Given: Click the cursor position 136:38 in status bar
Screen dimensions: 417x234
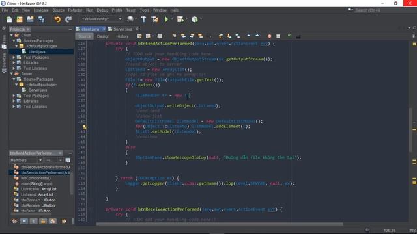Looking at the screenshot, I should [x=390, y=231].
